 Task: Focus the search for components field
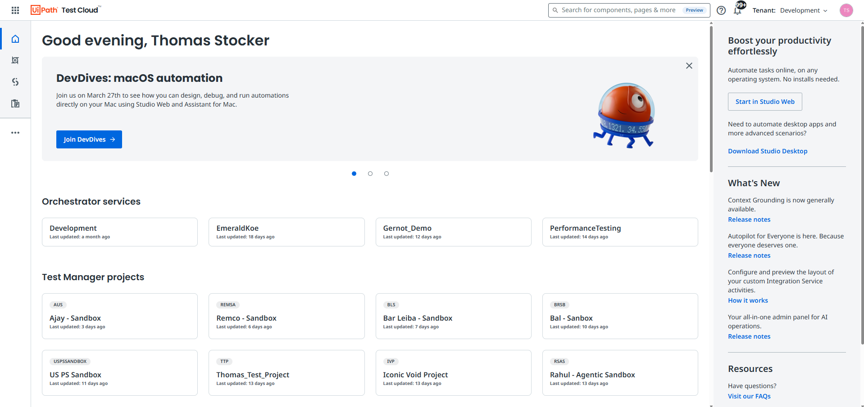629,10
